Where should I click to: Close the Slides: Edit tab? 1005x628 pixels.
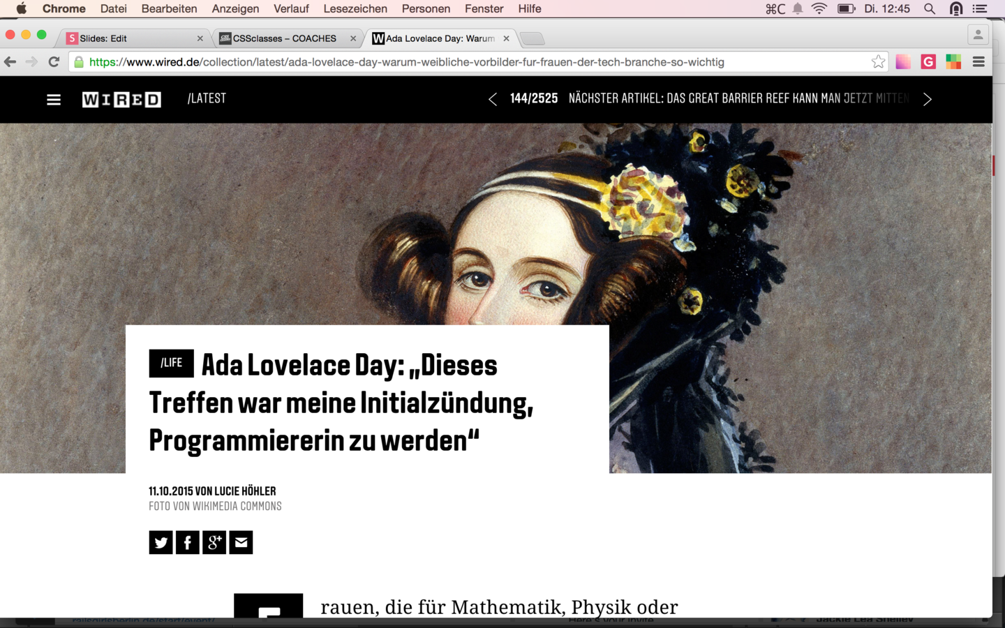pyautogui.click(x=200, y=38)
